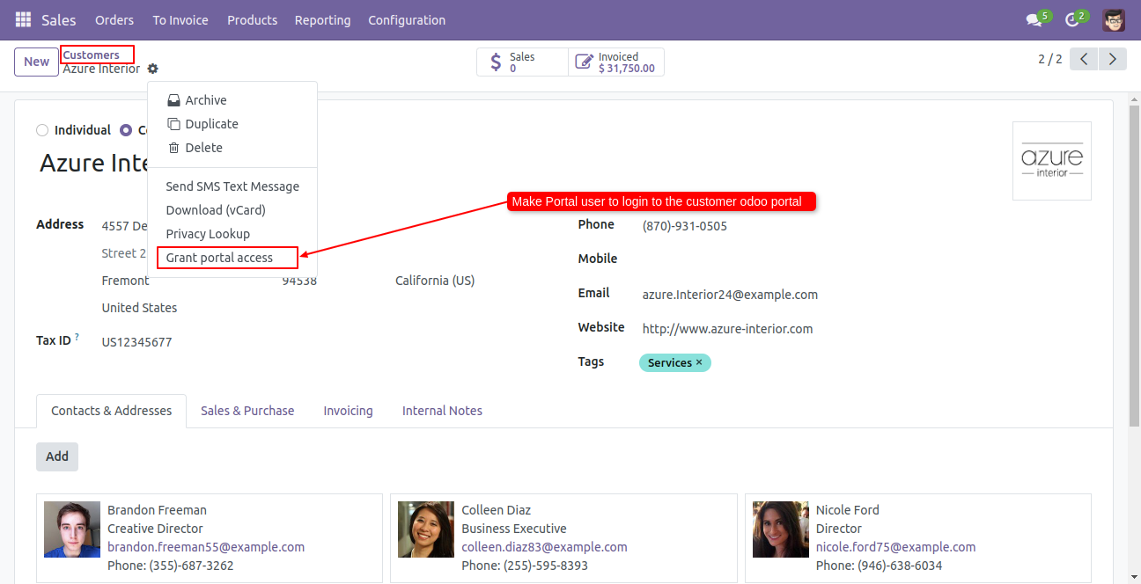Click Brandon Freeman contact name

[x=157, y=510]
